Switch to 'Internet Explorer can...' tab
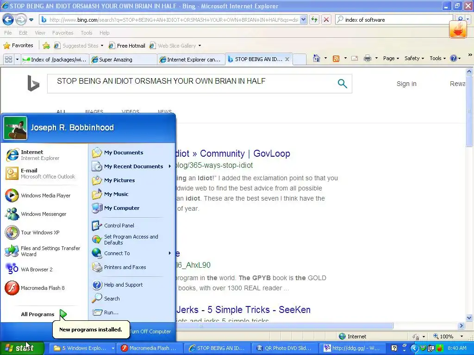This screenshot has height=355, width=474. coord(191,60)
